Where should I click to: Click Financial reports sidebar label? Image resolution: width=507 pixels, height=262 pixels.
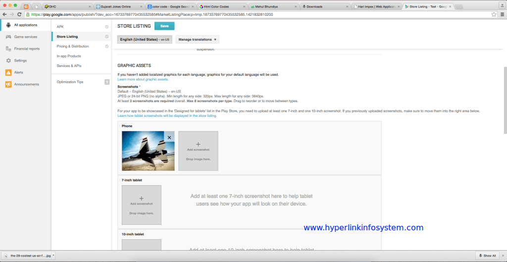coord(27,49)
